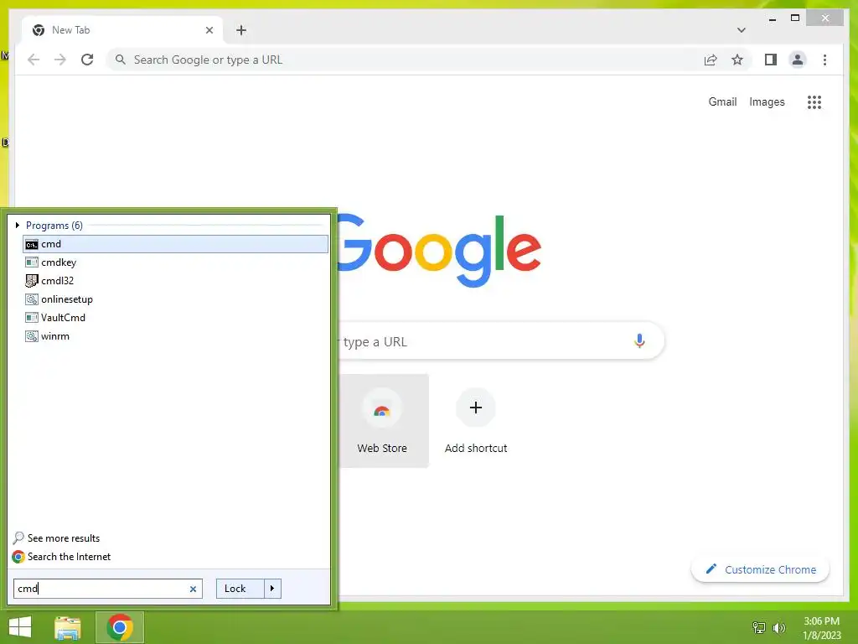Expand the Lock options arrow

[272, 589]
